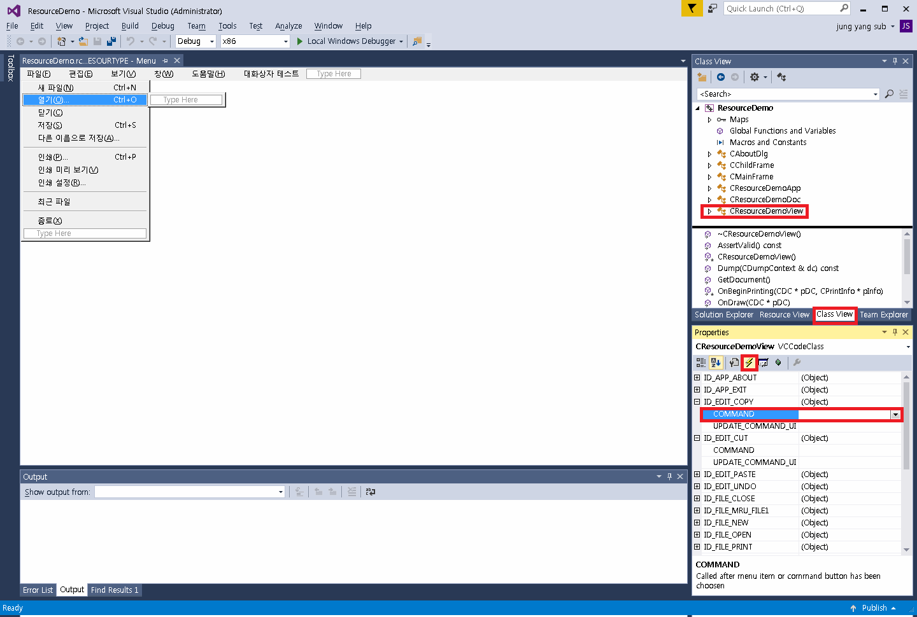This screenshot has width=917, height=617.
Task: Click the New Folder icon in Class View
Action: pyautogui.click(x=702, y=77)
